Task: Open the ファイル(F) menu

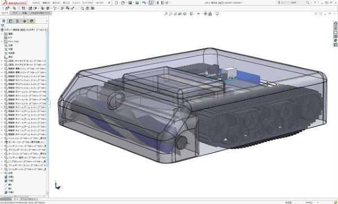Action: point(36,3)
